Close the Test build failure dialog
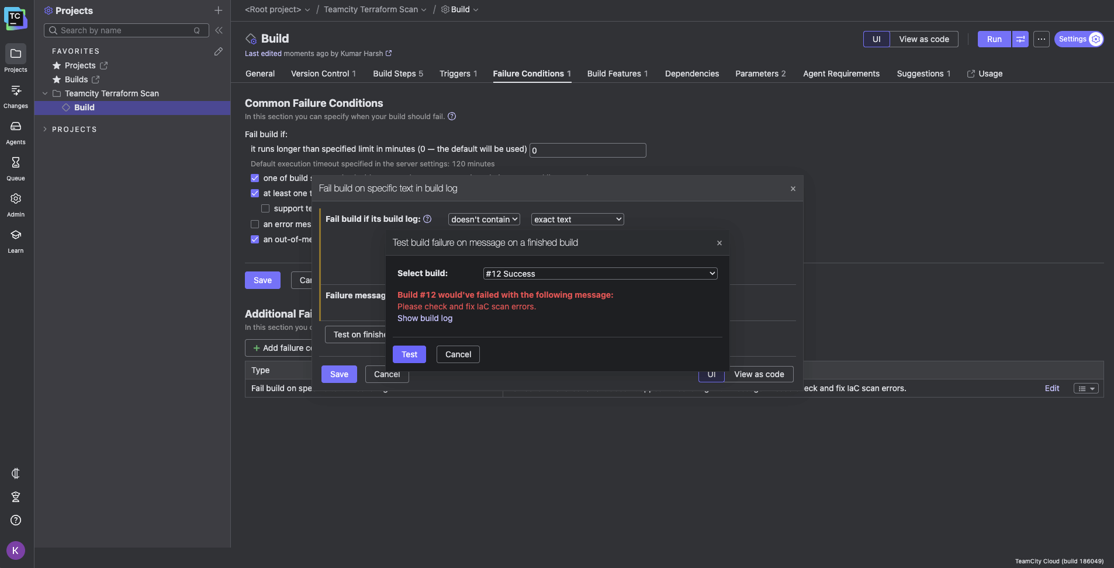1114x568 pixels. (x=719, y=243)
